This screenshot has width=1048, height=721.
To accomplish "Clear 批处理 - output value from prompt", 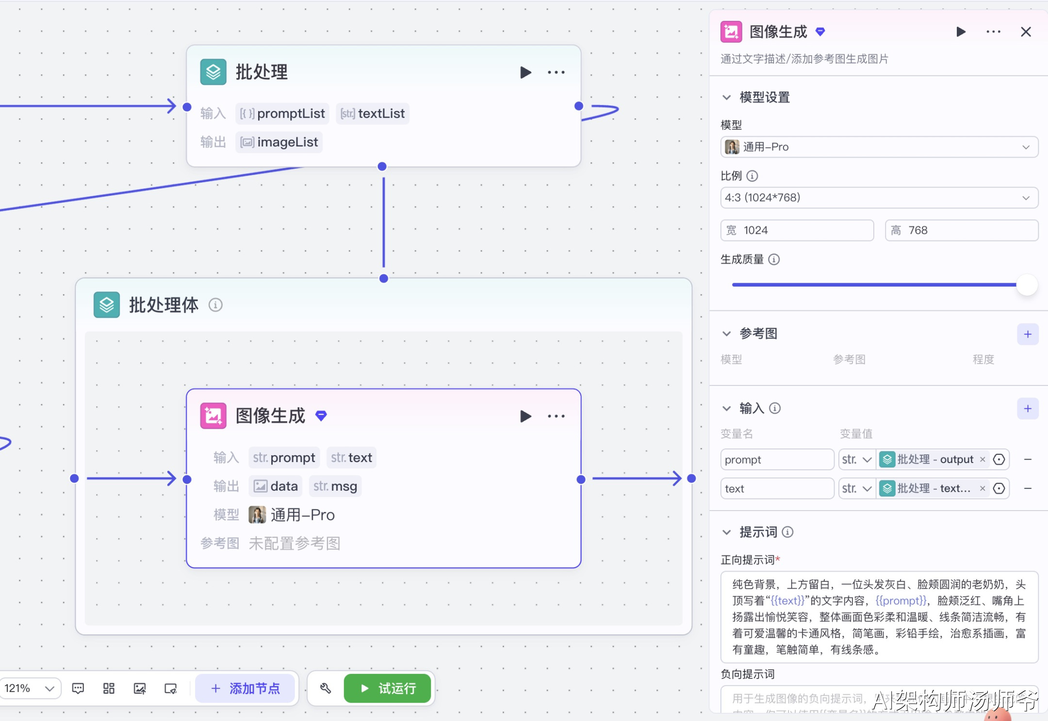I will click(x=982, y=459).
